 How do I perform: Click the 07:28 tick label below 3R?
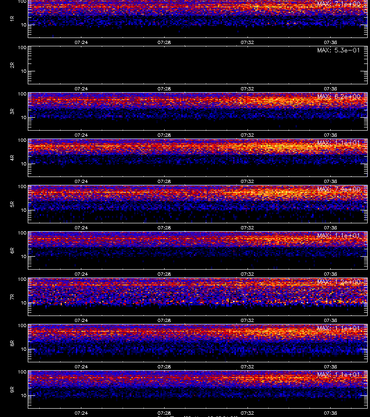[164, 135]
